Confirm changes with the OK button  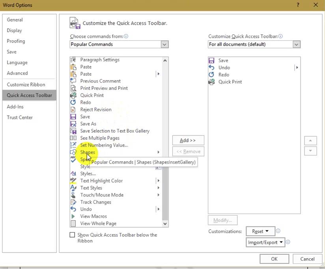[x=274, y=259]
